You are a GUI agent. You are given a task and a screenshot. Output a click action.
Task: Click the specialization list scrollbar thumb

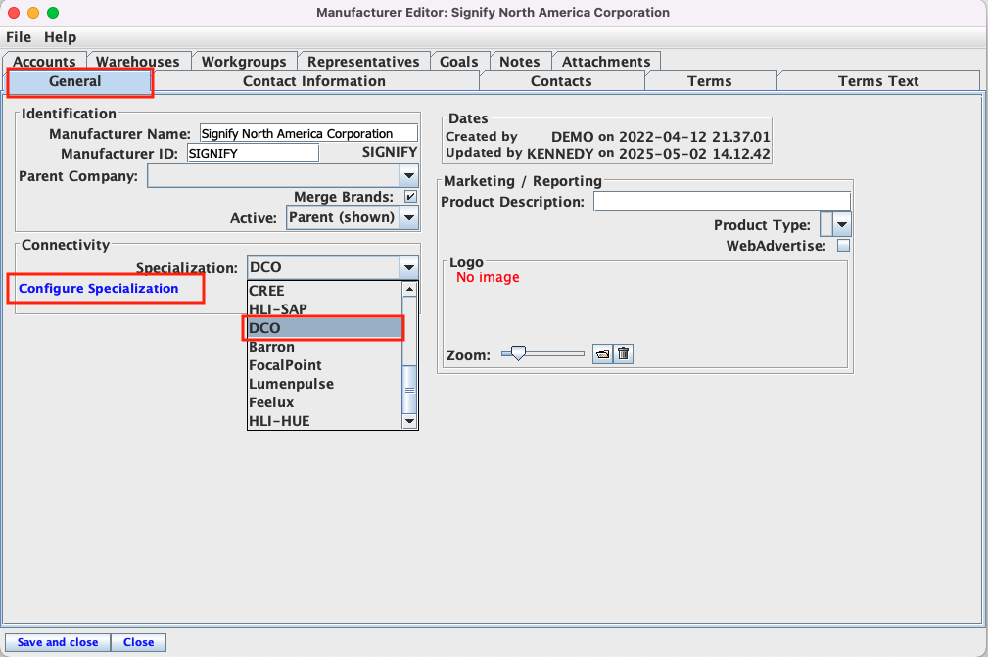409,390
